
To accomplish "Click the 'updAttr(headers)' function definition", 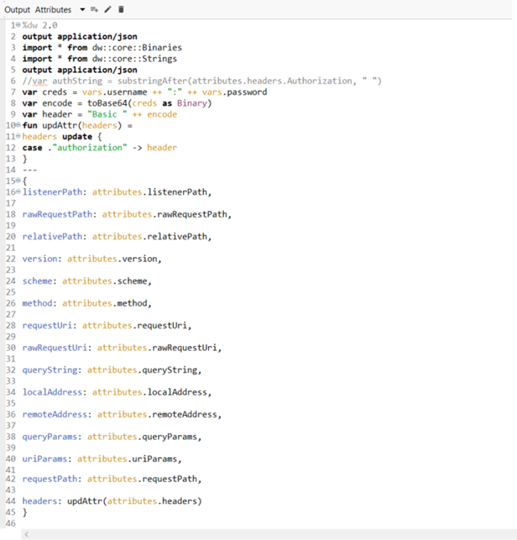I will click(x=82, y=125).
